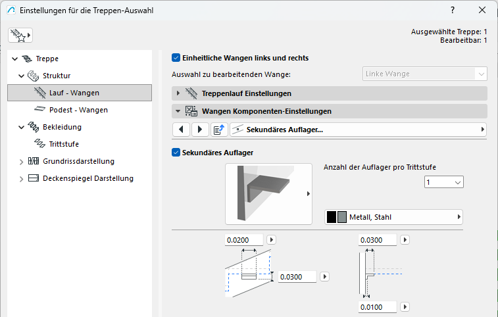Image resolution: width=498 pixels, height=317 pixels.
Task: Open Anzahl der Auflager pro Trittstufe dropdown
Action: tap(444, 182)
